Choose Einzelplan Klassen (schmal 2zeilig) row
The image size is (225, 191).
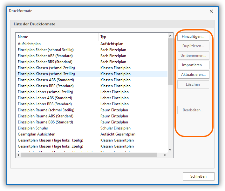[x=46, y=68]
